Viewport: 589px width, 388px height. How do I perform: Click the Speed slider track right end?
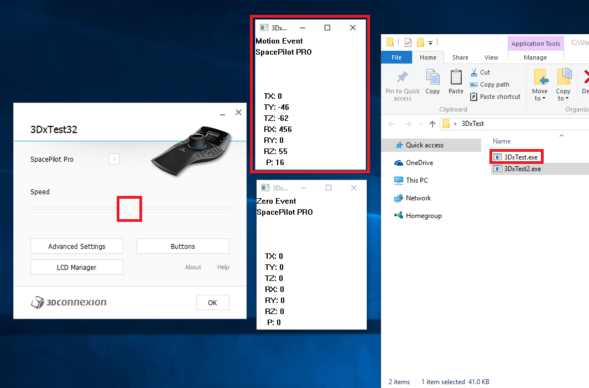(x=227, y=208)
